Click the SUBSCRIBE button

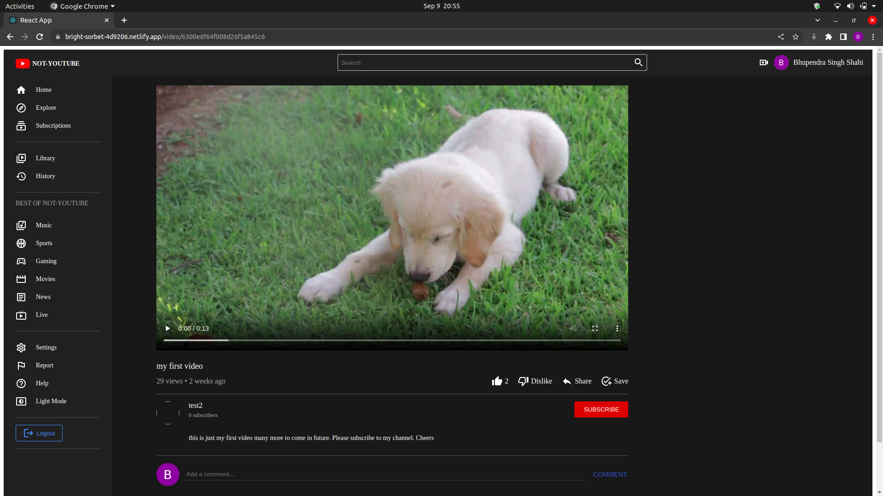[x=601, y=409]
